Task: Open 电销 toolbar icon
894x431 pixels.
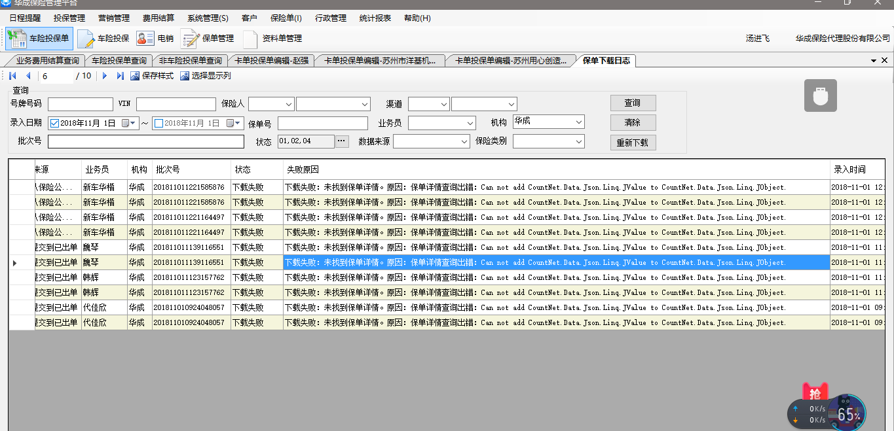Action: pos(155,39)
